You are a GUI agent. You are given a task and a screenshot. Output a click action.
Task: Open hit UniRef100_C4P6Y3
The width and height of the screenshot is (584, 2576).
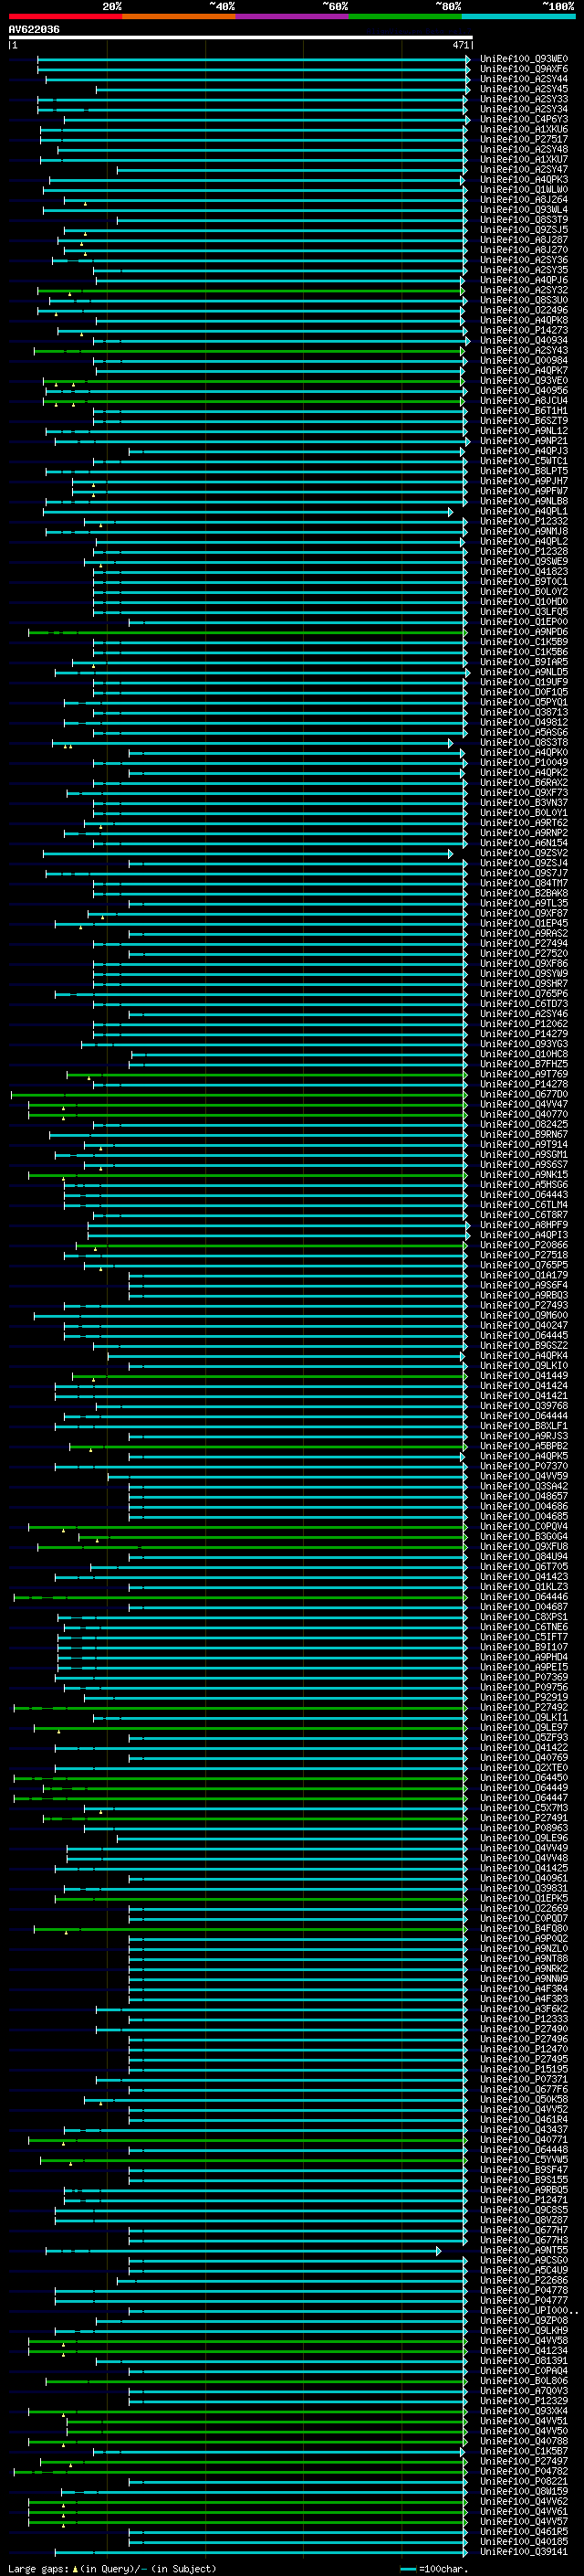[x=524, y=119]
